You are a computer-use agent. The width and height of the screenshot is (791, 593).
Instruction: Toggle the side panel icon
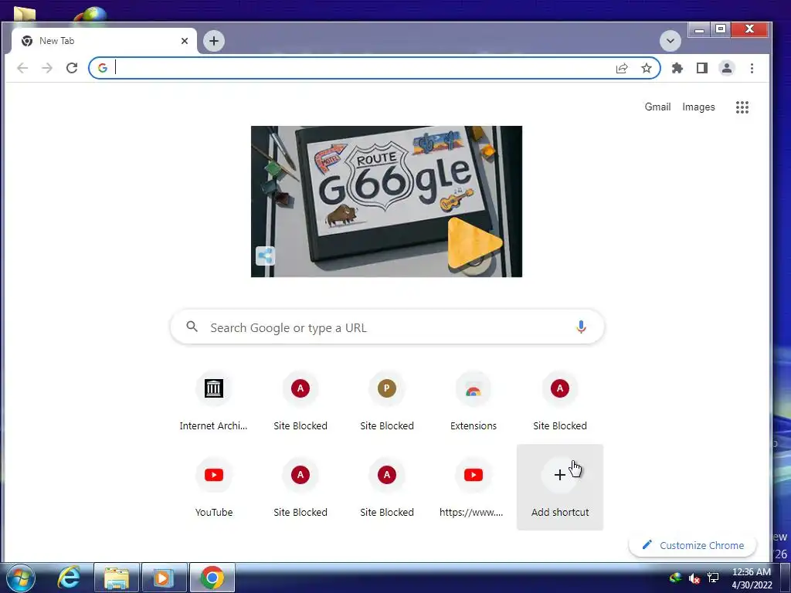coord(701,68)
